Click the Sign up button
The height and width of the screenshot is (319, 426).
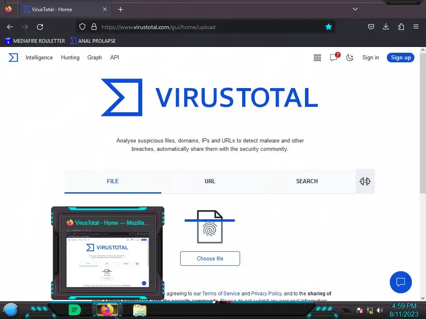click(x=401, y=57)
